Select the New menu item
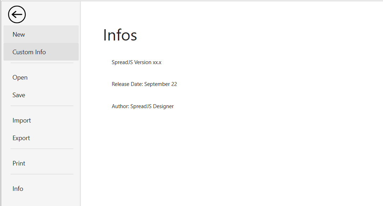Screen dimensions: 383x206 (x=41, y=35)
